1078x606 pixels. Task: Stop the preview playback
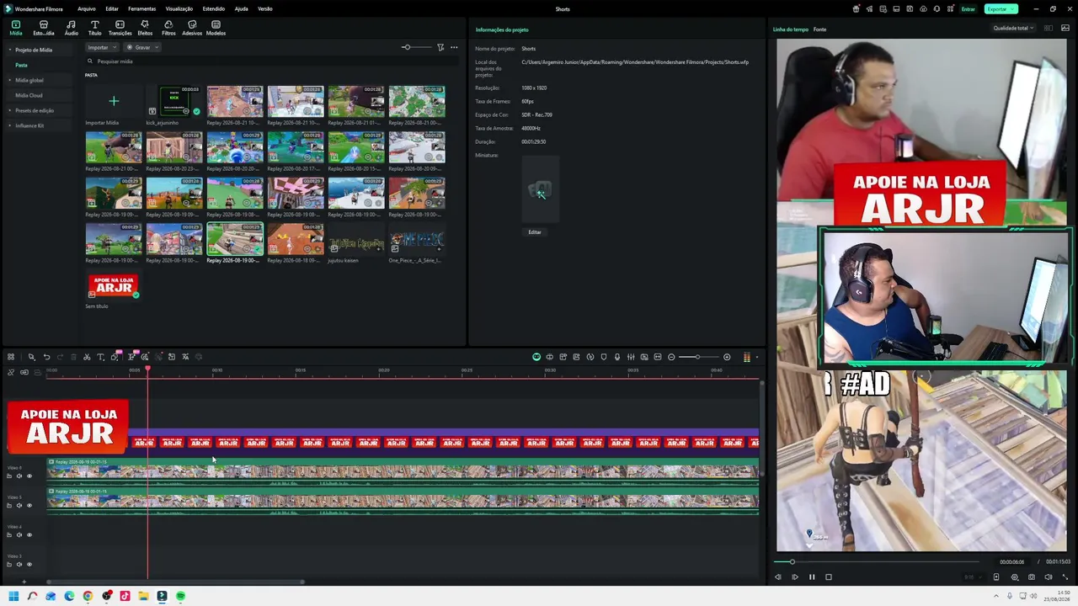tap(829, 577)
